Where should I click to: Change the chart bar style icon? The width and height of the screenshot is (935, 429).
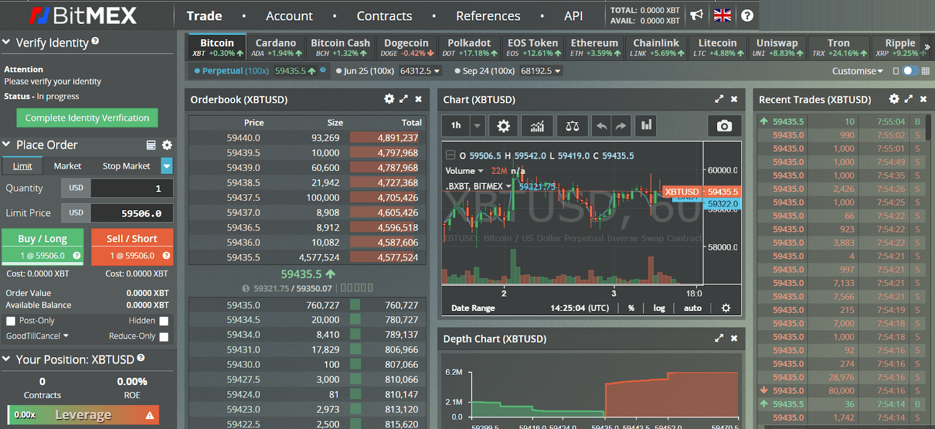[646, 125]
